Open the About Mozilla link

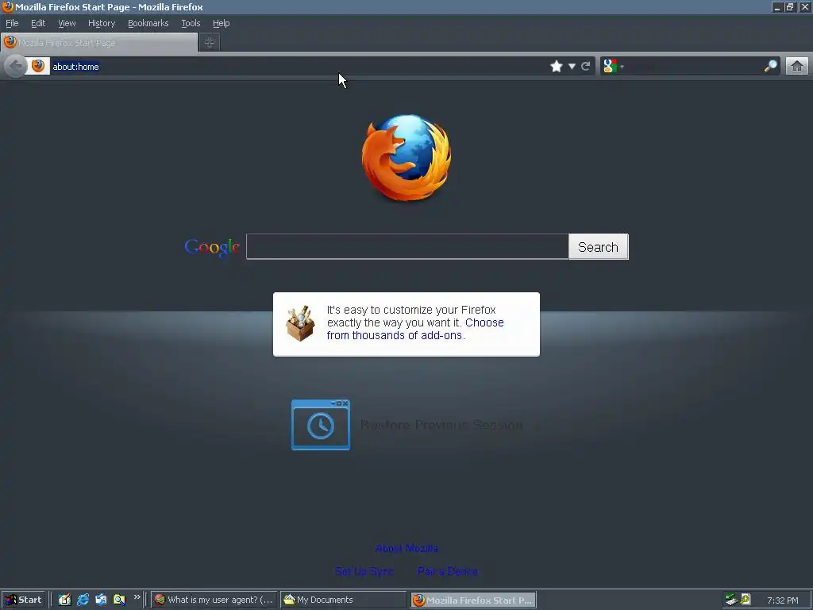406,548
